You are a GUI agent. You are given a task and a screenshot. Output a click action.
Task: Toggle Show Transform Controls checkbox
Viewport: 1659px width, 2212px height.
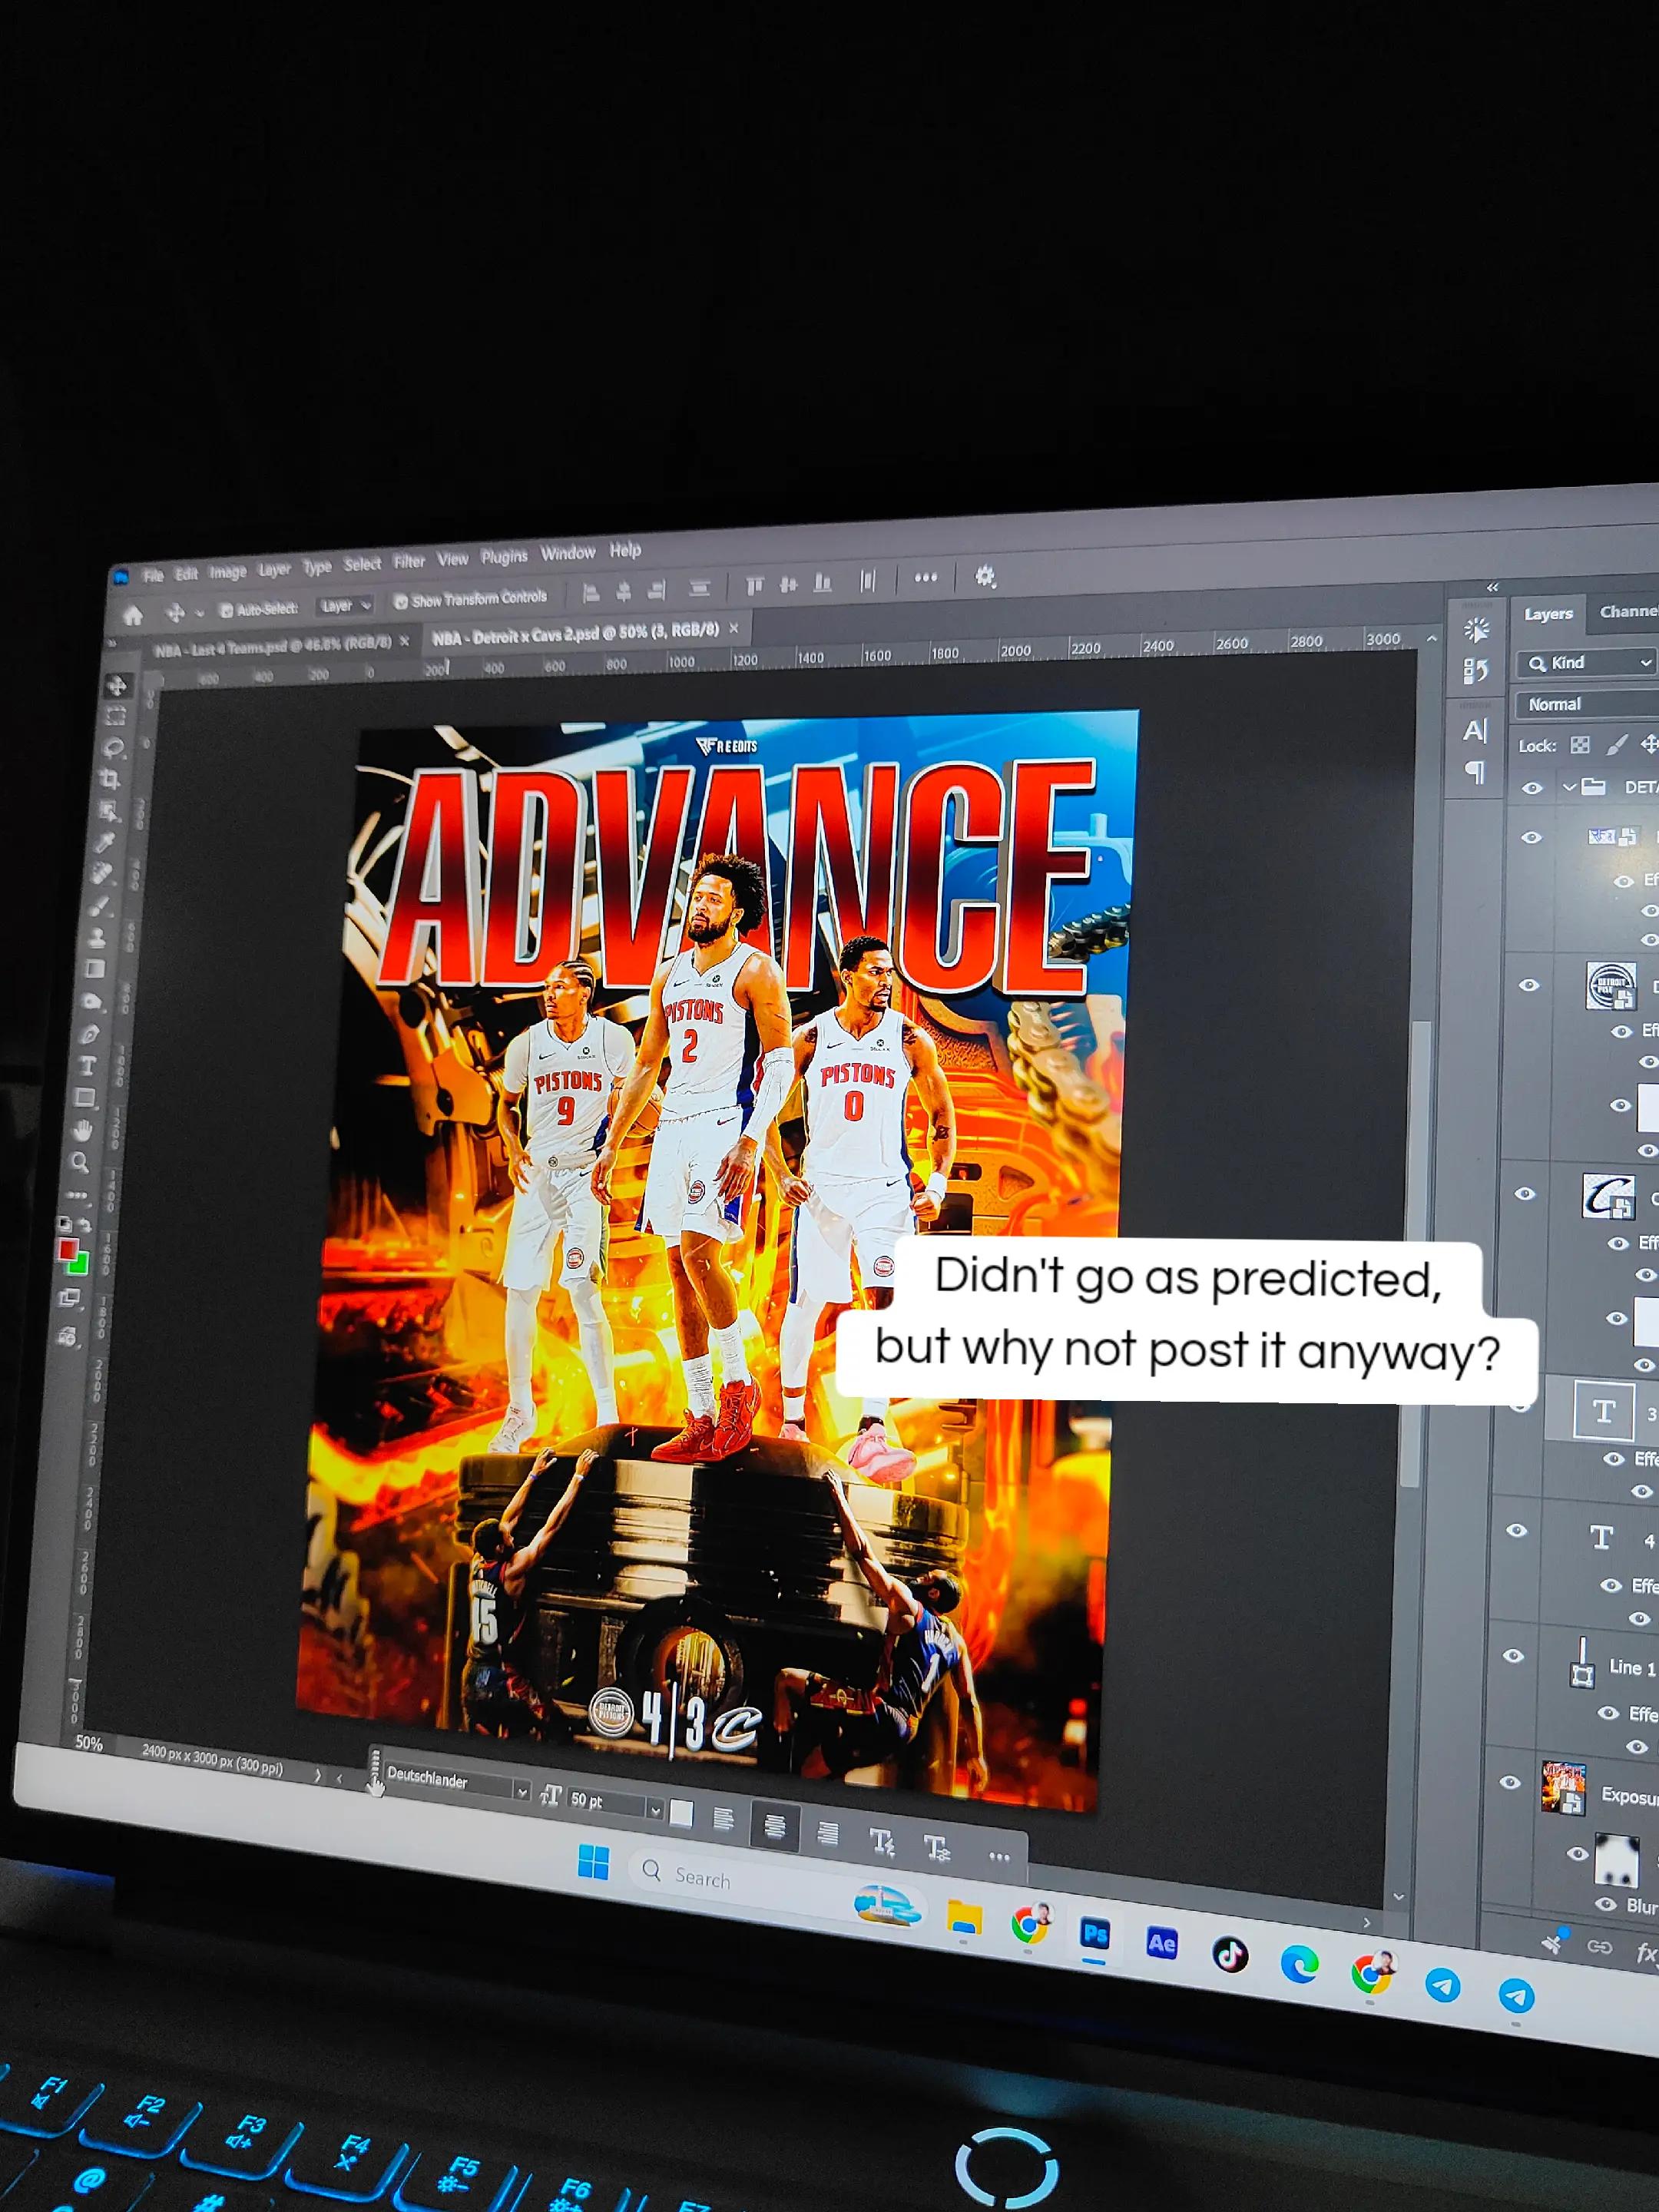point(400,601)
